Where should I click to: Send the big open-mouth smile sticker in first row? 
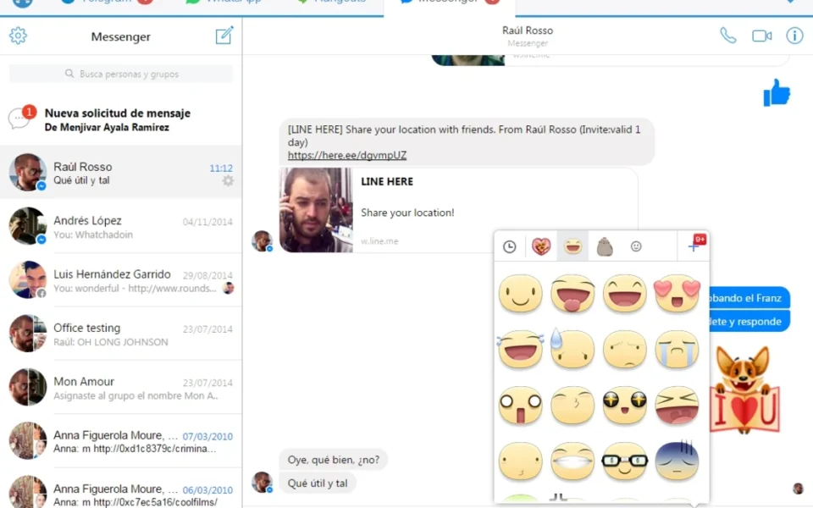click(625, 294)
